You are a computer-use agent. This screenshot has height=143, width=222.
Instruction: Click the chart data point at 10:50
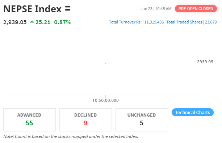(105, 64)
